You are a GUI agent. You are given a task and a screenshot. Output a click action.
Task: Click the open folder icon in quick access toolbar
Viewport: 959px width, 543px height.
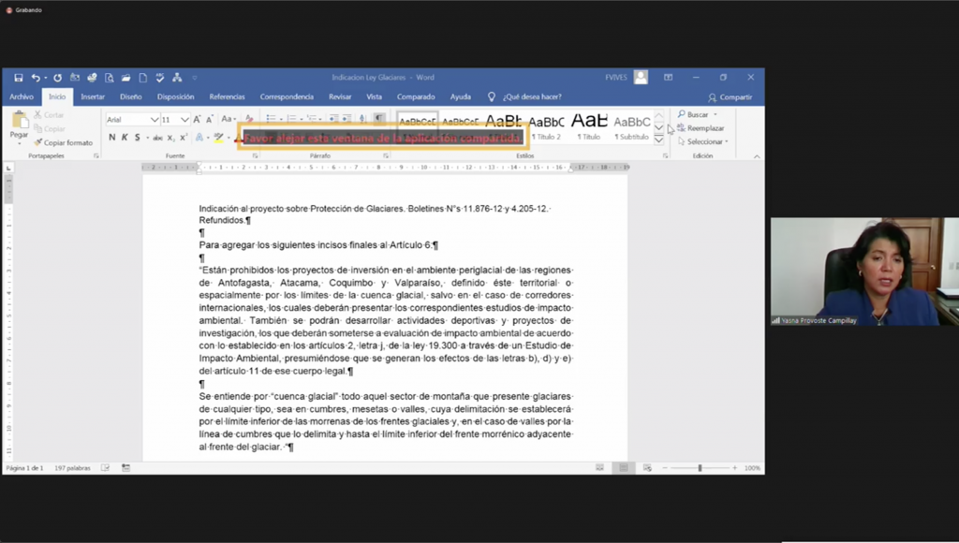[x=126, y=78]
